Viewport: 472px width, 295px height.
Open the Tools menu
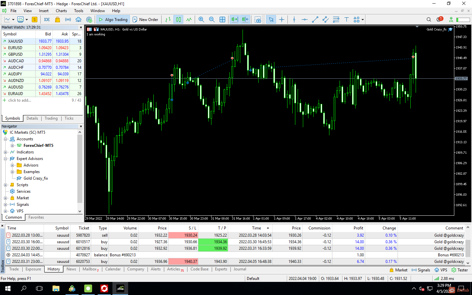point(79,10)
